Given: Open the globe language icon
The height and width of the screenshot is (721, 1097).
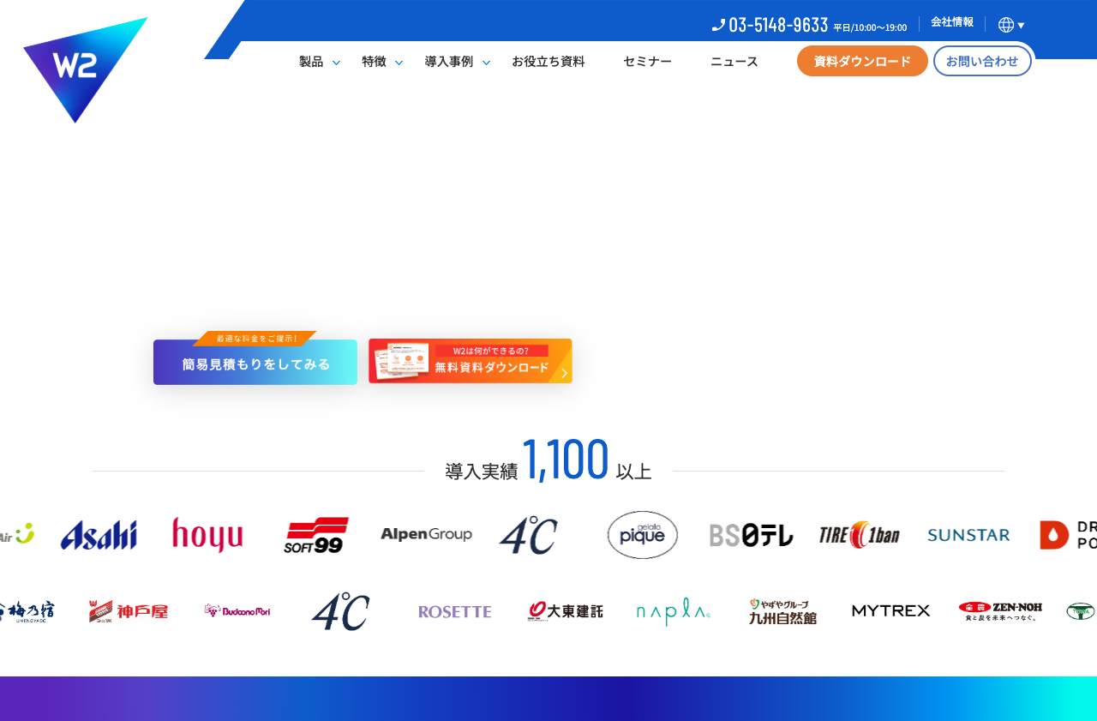Looking at the screenshot, I should point(1005,24).
